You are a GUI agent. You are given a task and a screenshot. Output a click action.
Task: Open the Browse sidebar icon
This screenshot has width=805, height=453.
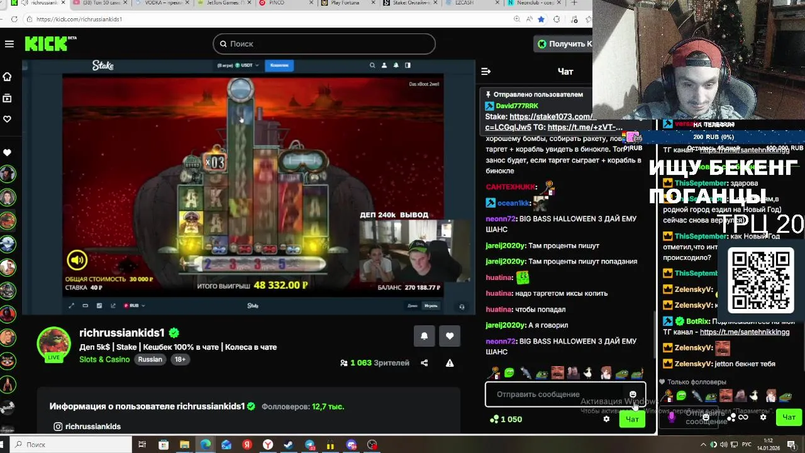click(x=8, y=98)
